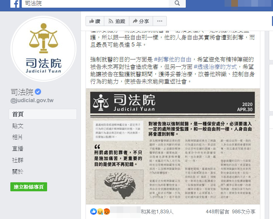
Task: Select 首頁 in the sidebar
Action: tap(43, 114)
